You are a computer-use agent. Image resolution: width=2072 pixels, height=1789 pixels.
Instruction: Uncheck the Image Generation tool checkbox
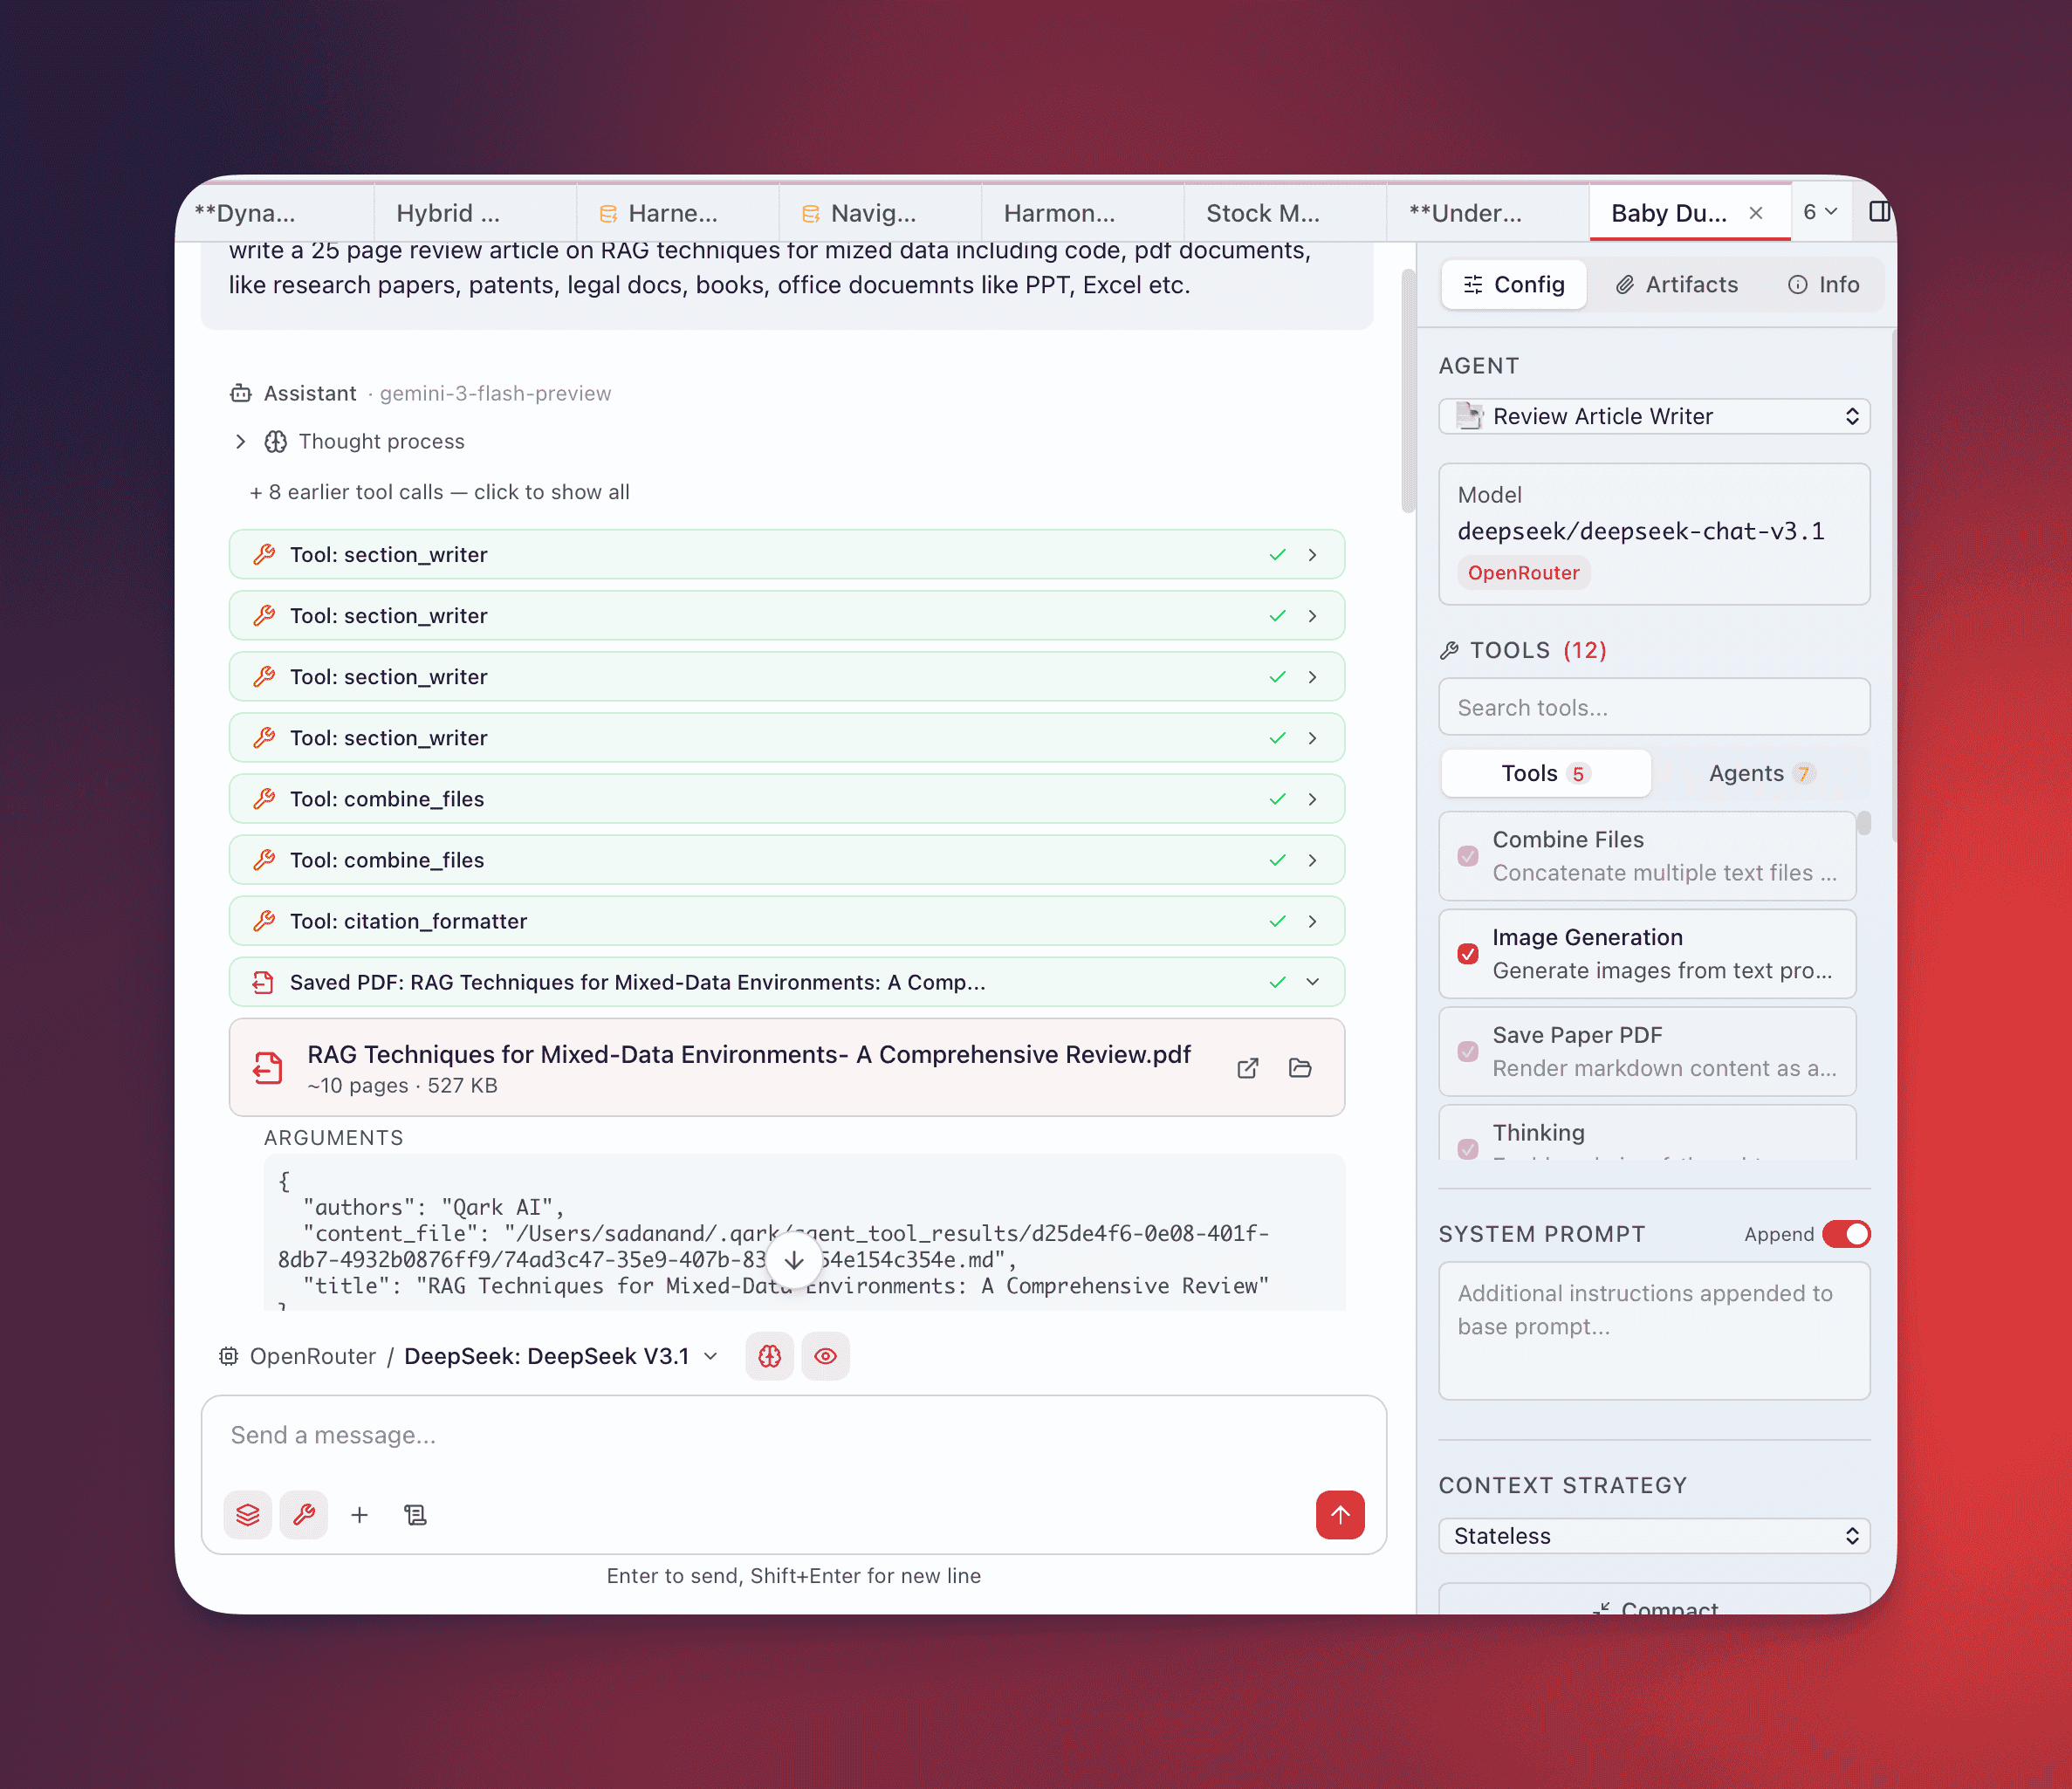pyautogui.click(x=1468, y=954)
